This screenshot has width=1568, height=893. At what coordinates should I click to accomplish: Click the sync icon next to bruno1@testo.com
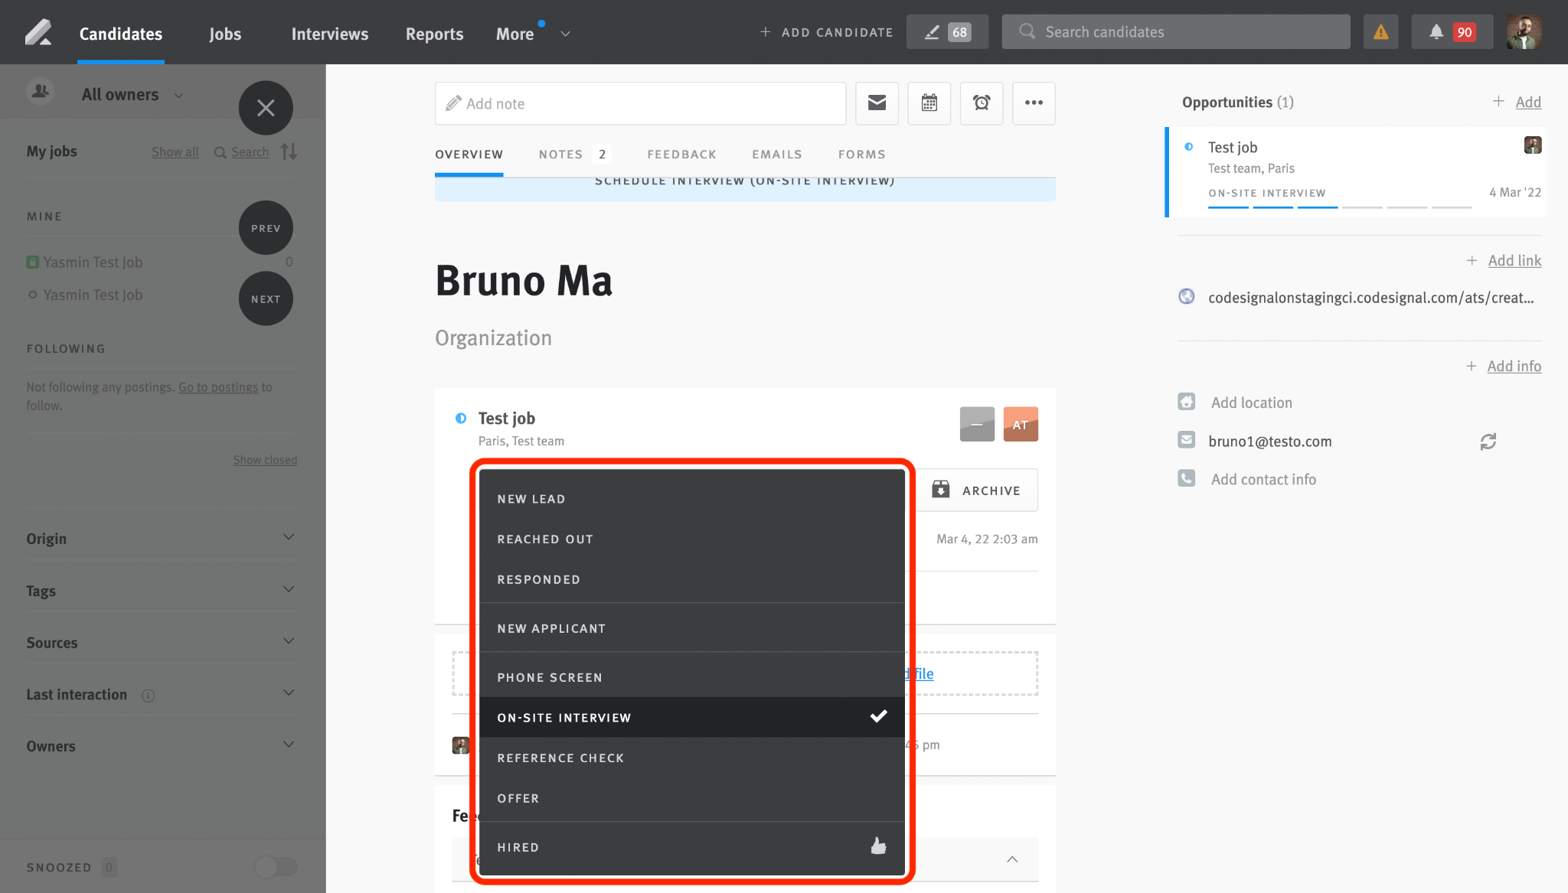tap(1488, 442)
